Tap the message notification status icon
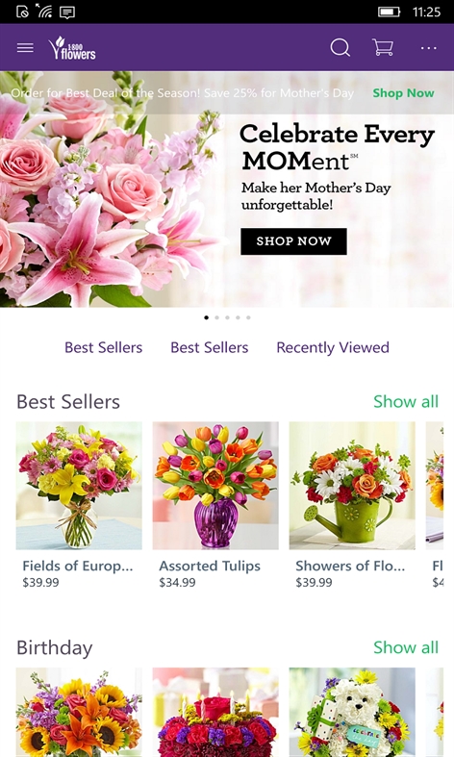Image resolution: width=454 pixels, height=757 pixels. [x=67, y=12]
